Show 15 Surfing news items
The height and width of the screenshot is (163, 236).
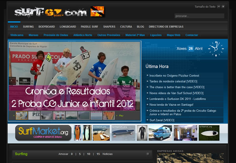tap(98, 154)
